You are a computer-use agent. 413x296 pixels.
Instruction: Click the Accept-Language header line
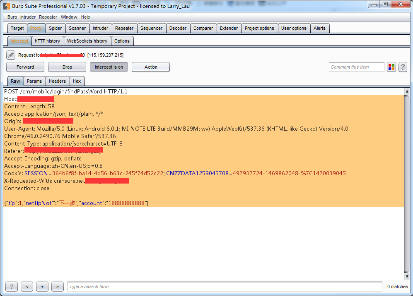53,166
